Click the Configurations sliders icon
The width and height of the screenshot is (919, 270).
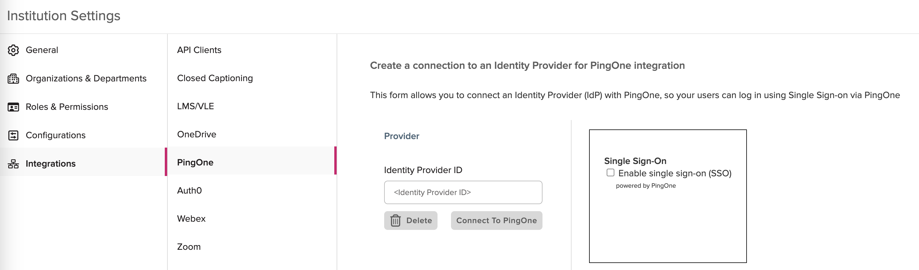click(x=13, y=135)
